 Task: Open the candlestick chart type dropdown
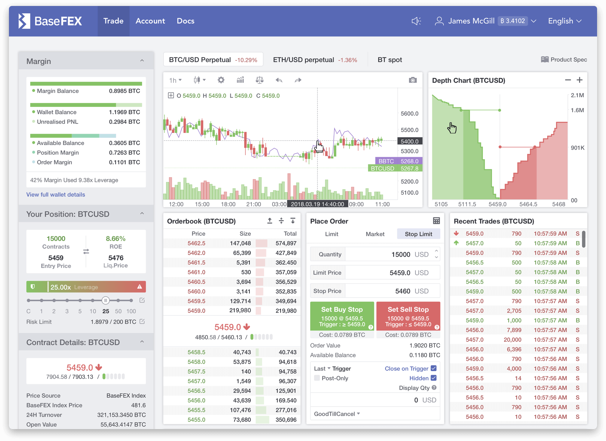click(200, 80)
